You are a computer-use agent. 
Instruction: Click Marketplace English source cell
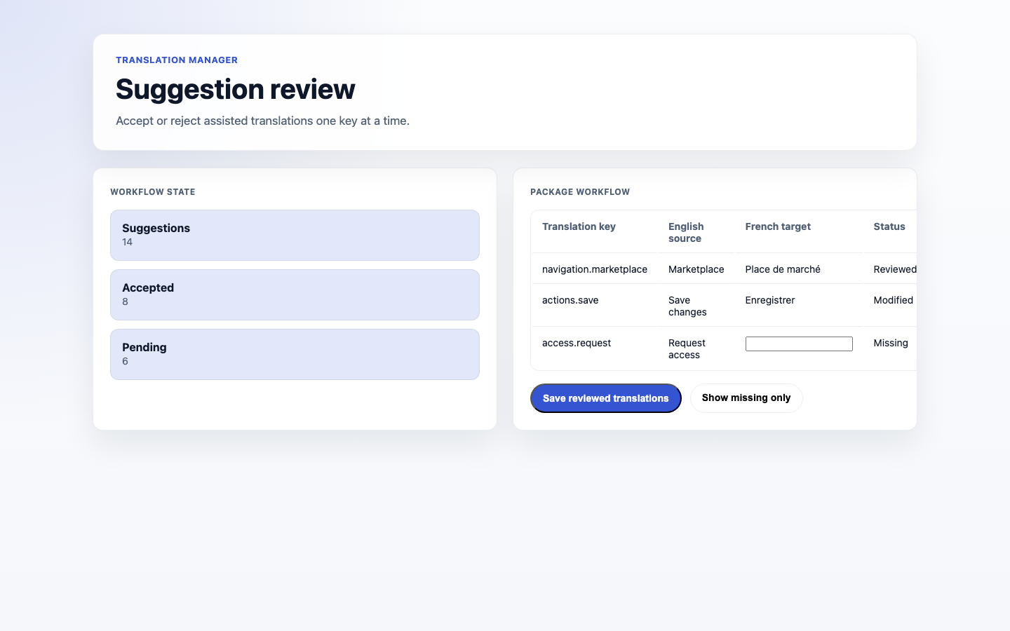[696, 269]
